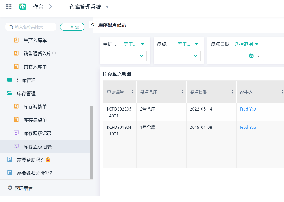Click the sidebar name search field
Viewport: 284px width, 202px height.
32,27
